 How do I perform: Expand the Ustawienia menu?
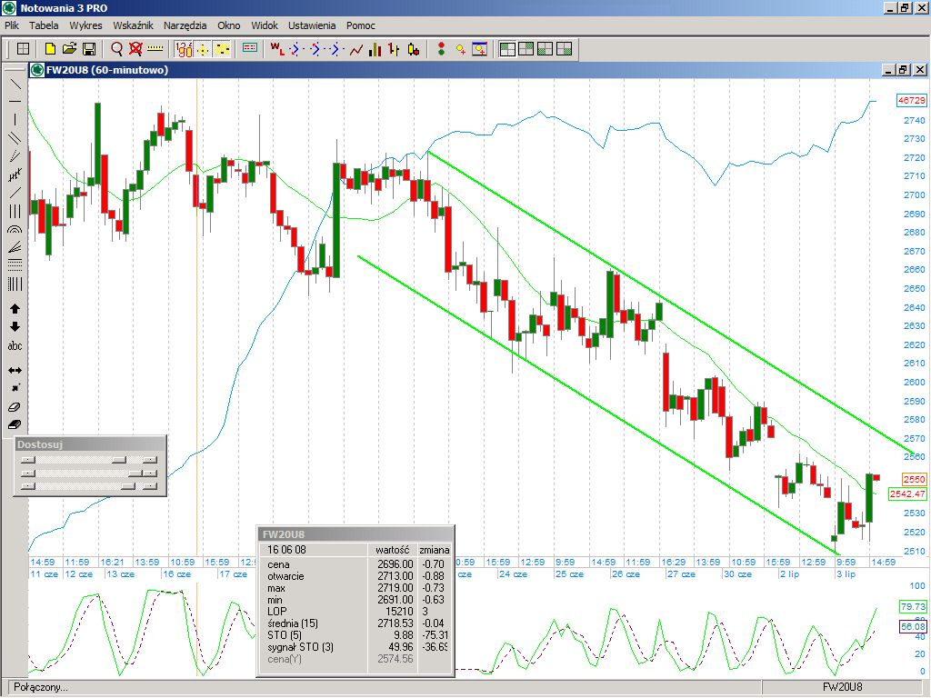312,25
